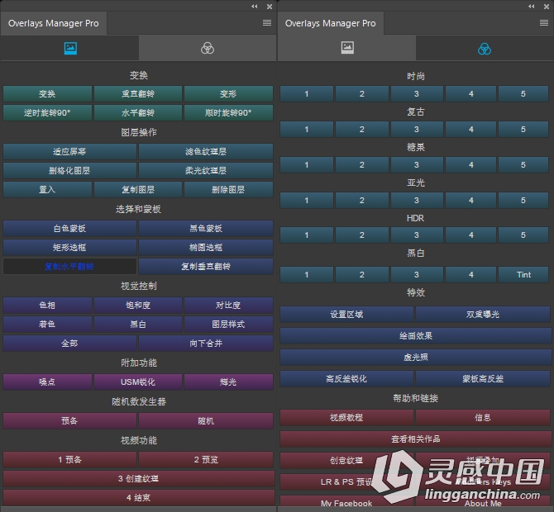The image size is (554, 512).
Task: Click 预备 under 随机数发生器
Action: (69, 421)
